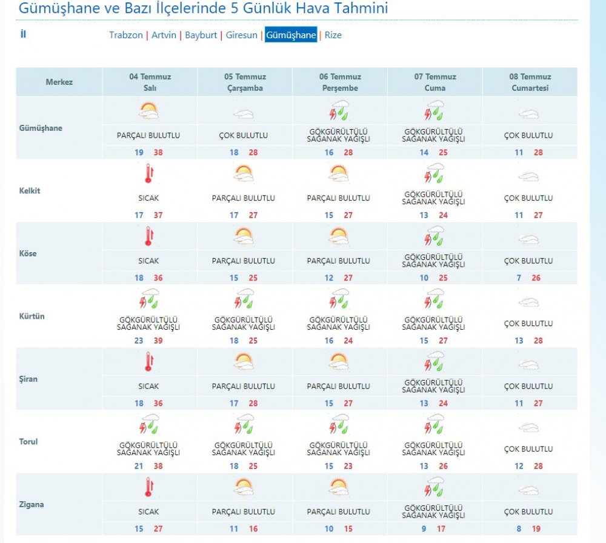The height and width of the screenshot is (543, 606).
Task: Click Köse's partly cloudy icon for 05 Temmuz
Action: (x=244, y=236)
